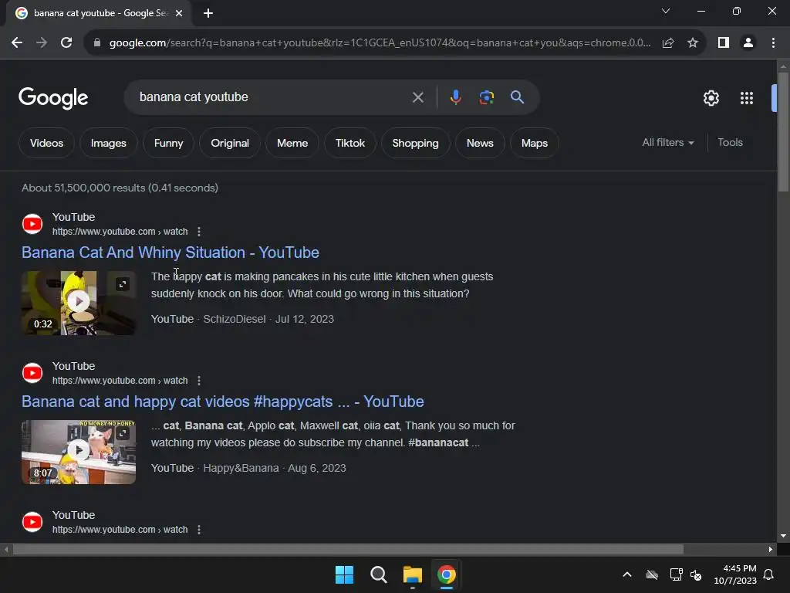Go to the Google homepage logo
790x593 pixels.
[x=53, y=98]
